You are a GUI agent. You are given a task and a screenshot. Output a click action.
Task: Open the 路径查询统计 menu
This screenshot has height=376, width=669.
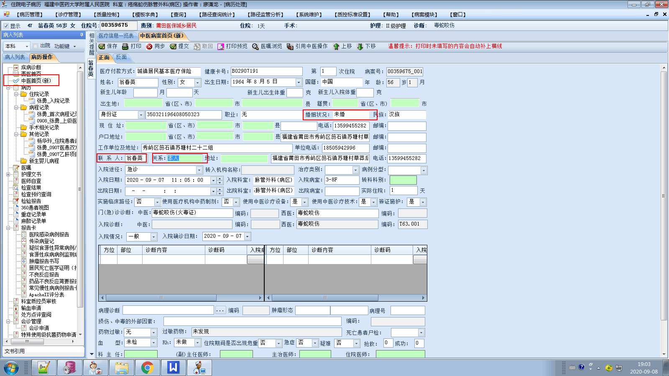pyautogui.click(x=218, y=15)
